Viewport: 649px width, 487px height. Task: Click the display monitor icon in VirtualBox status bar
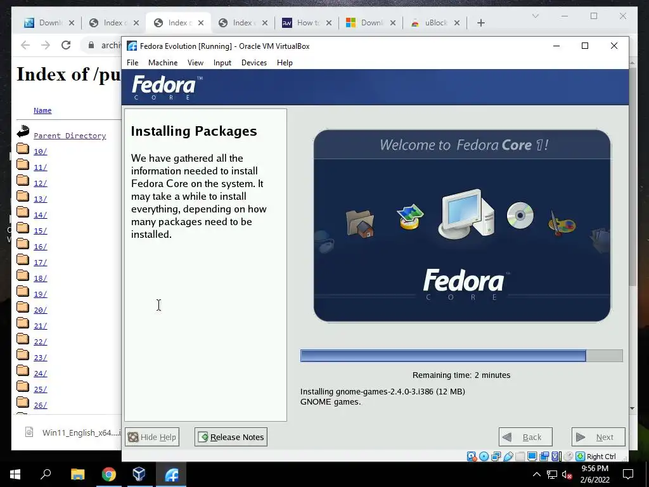(x=532, y=457)
